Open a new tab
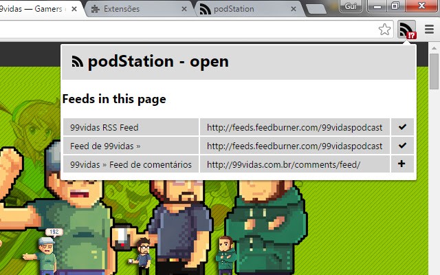The height and width of the screenshot is (275, 440). pyautogui.click(x=316, y=9)
